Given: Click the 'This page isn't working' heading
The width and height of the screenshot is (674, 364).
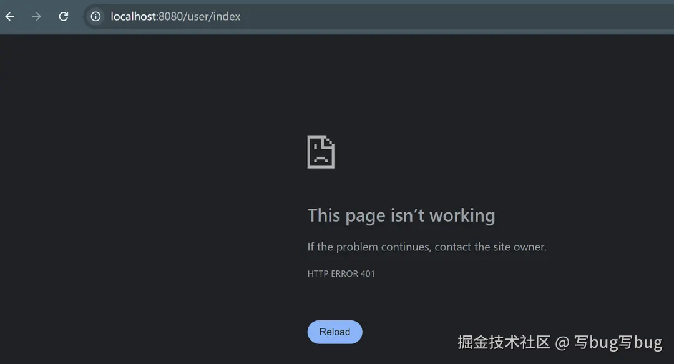Looking at the screenshot, I should [x=401, y=215].
